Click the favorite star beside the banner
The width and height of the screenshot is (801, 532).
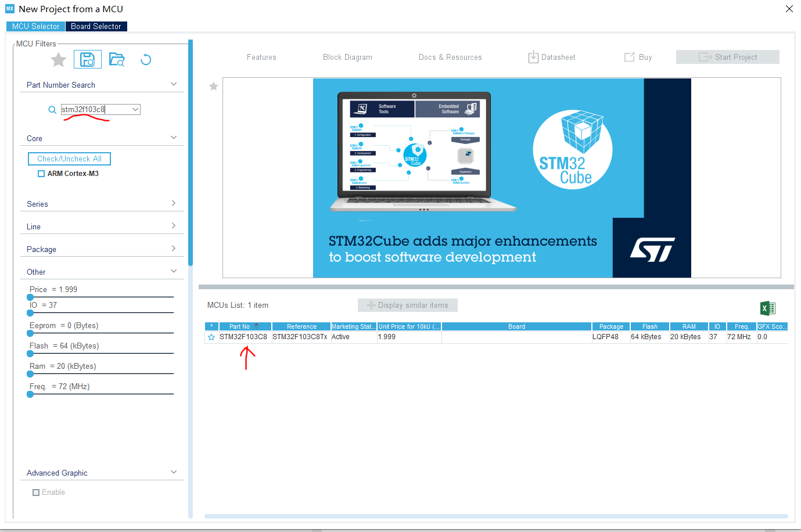[x=214, y=87]
